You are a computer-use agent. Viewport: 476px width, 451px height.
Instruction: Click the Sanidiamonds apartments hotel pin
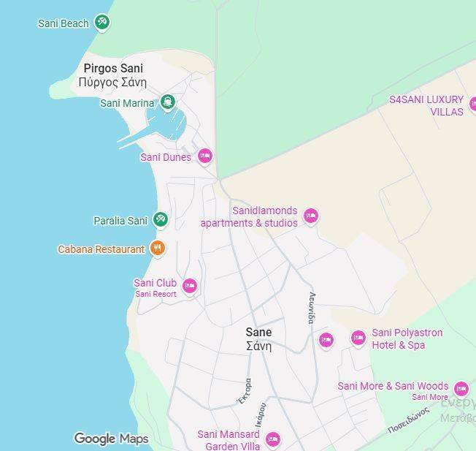click(311, 216)
